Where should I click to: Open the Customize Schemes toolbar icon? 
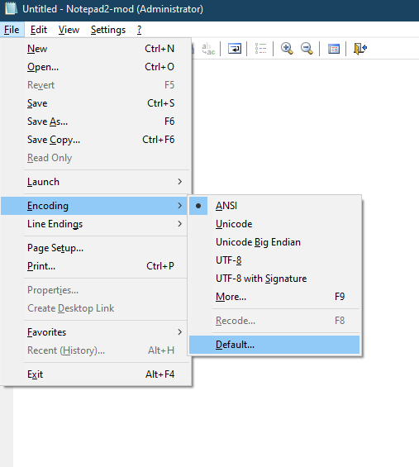(334, 49)
